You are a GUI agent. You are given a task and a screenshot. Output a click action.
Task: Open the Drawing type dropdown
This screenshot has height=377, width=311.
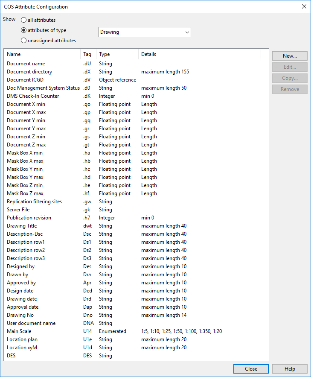[x=145, y=32]
